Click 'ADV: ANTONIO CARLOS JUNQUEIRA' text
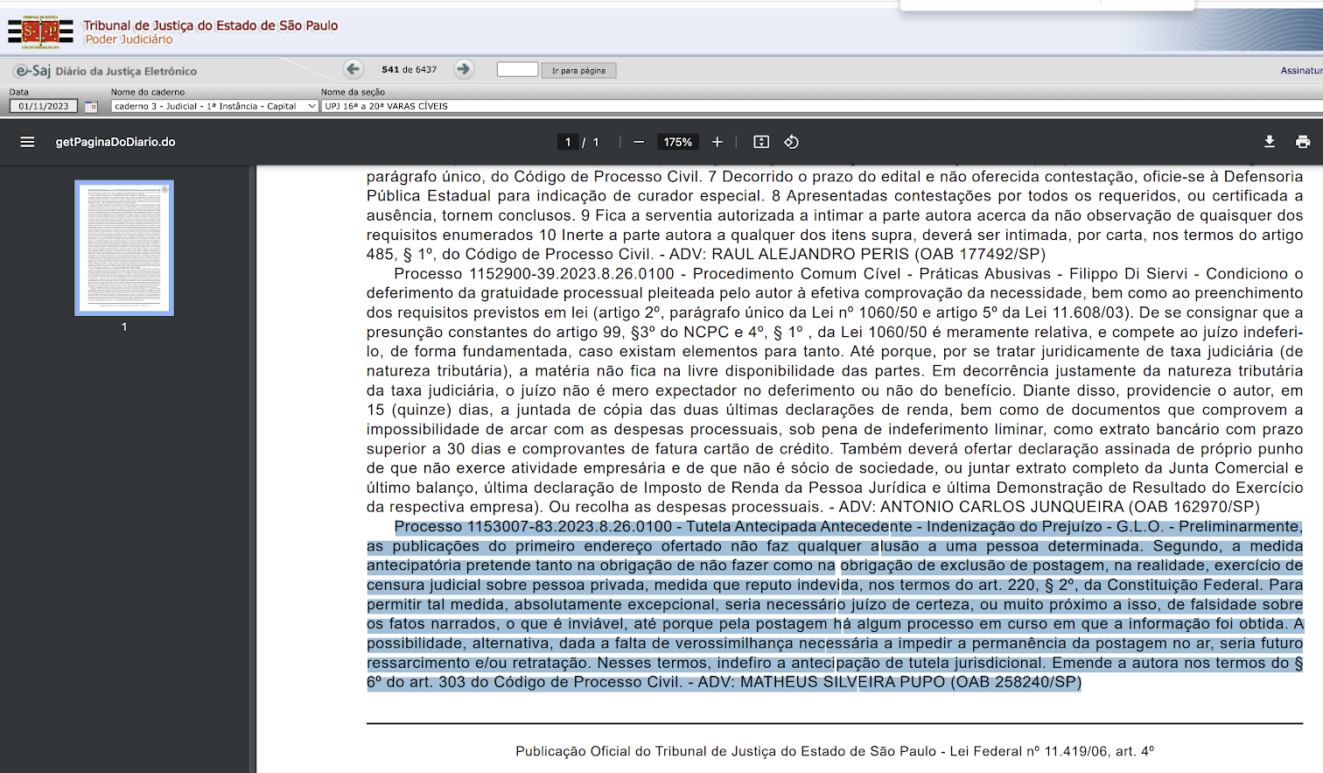1323x773 pixels. [x=981, y=507]
